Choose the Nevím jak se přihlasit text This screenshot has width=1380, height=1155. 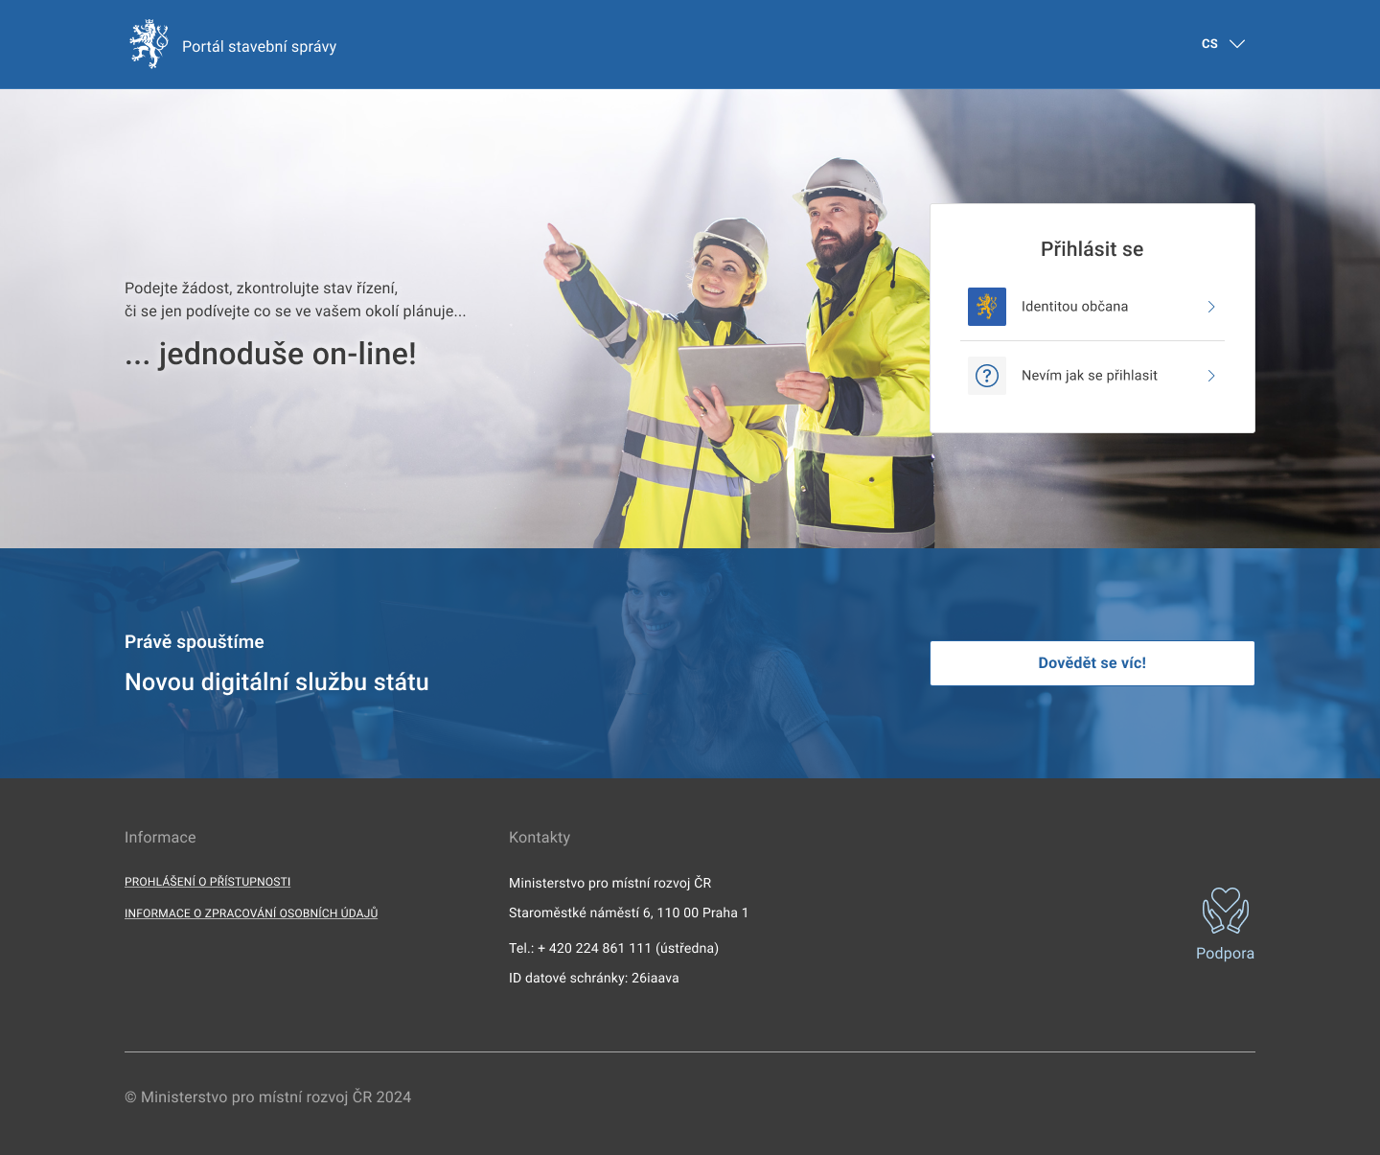[1089, 376]
